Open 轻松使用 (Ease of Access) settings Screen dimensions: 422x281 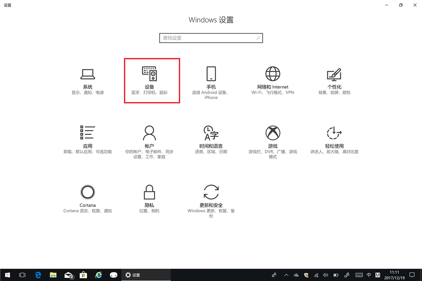tap(334, 140)
